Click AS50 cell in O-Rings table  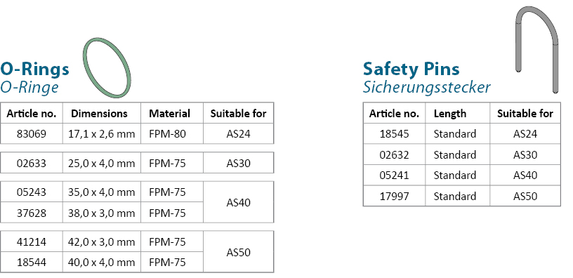pyautogui.click(x=238, y=252)
